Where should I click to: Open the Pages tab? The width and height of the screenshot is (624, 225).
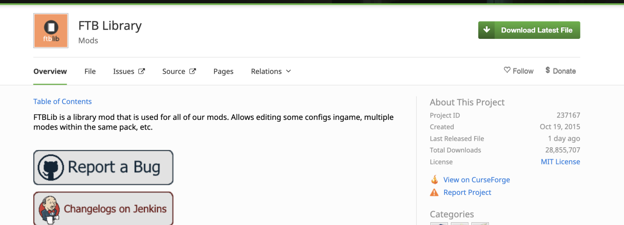click(223, 71)
